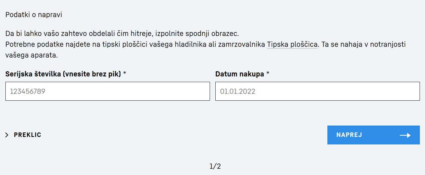Viewport: 425px width, 175px height.
Task: Click the chevron icon beside PREKLIC
Action: coord(7,135)
